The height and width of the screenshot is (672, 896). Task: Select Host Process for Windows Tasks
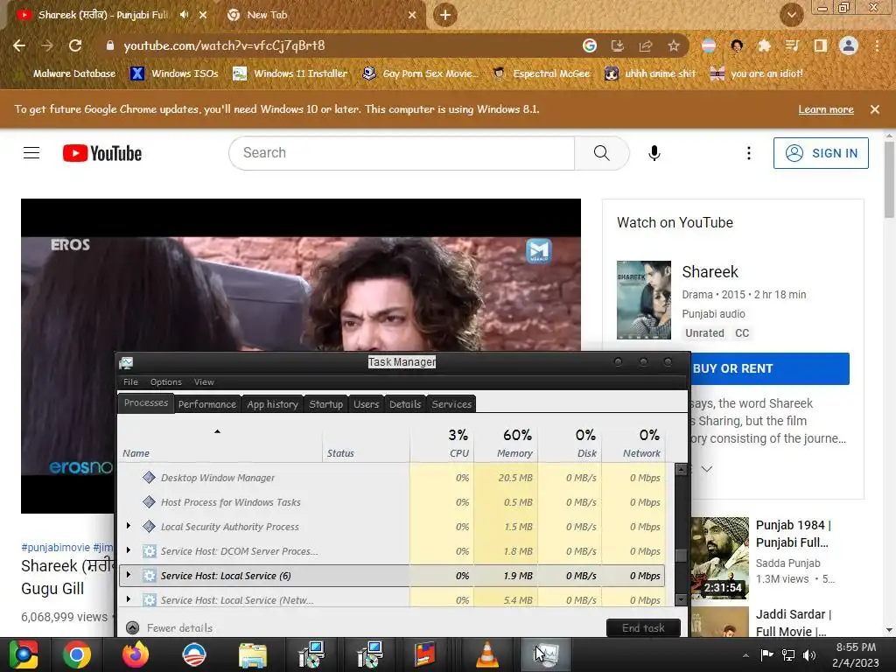click(x=392, y=502)
